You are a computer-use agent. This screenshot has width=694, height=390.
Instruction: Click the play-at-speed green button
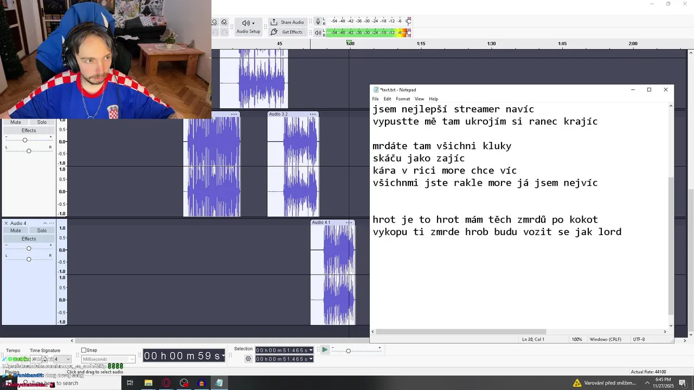click(x=324, y=350)
